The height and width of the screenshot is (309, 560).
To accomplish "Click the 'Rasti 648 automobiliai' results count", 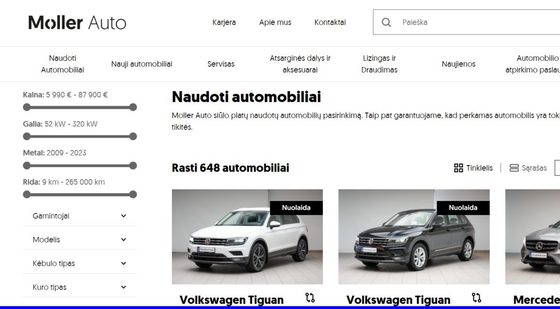I will point(231,168).
